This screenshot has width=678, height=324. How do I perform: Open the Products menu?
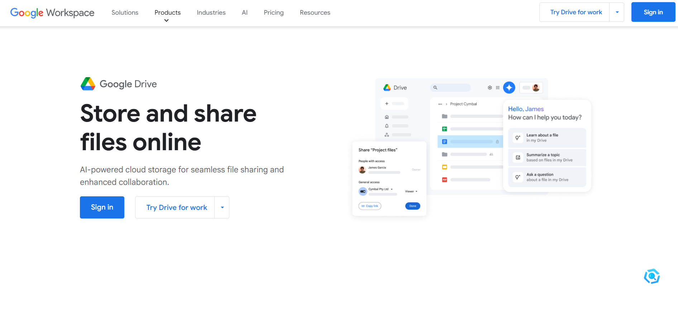pyautogui.click(x=167, y=13)
